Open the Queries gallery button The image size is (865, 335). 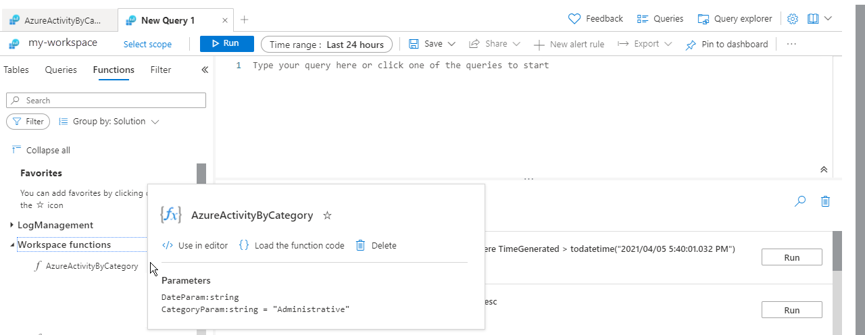click(660, 19)
